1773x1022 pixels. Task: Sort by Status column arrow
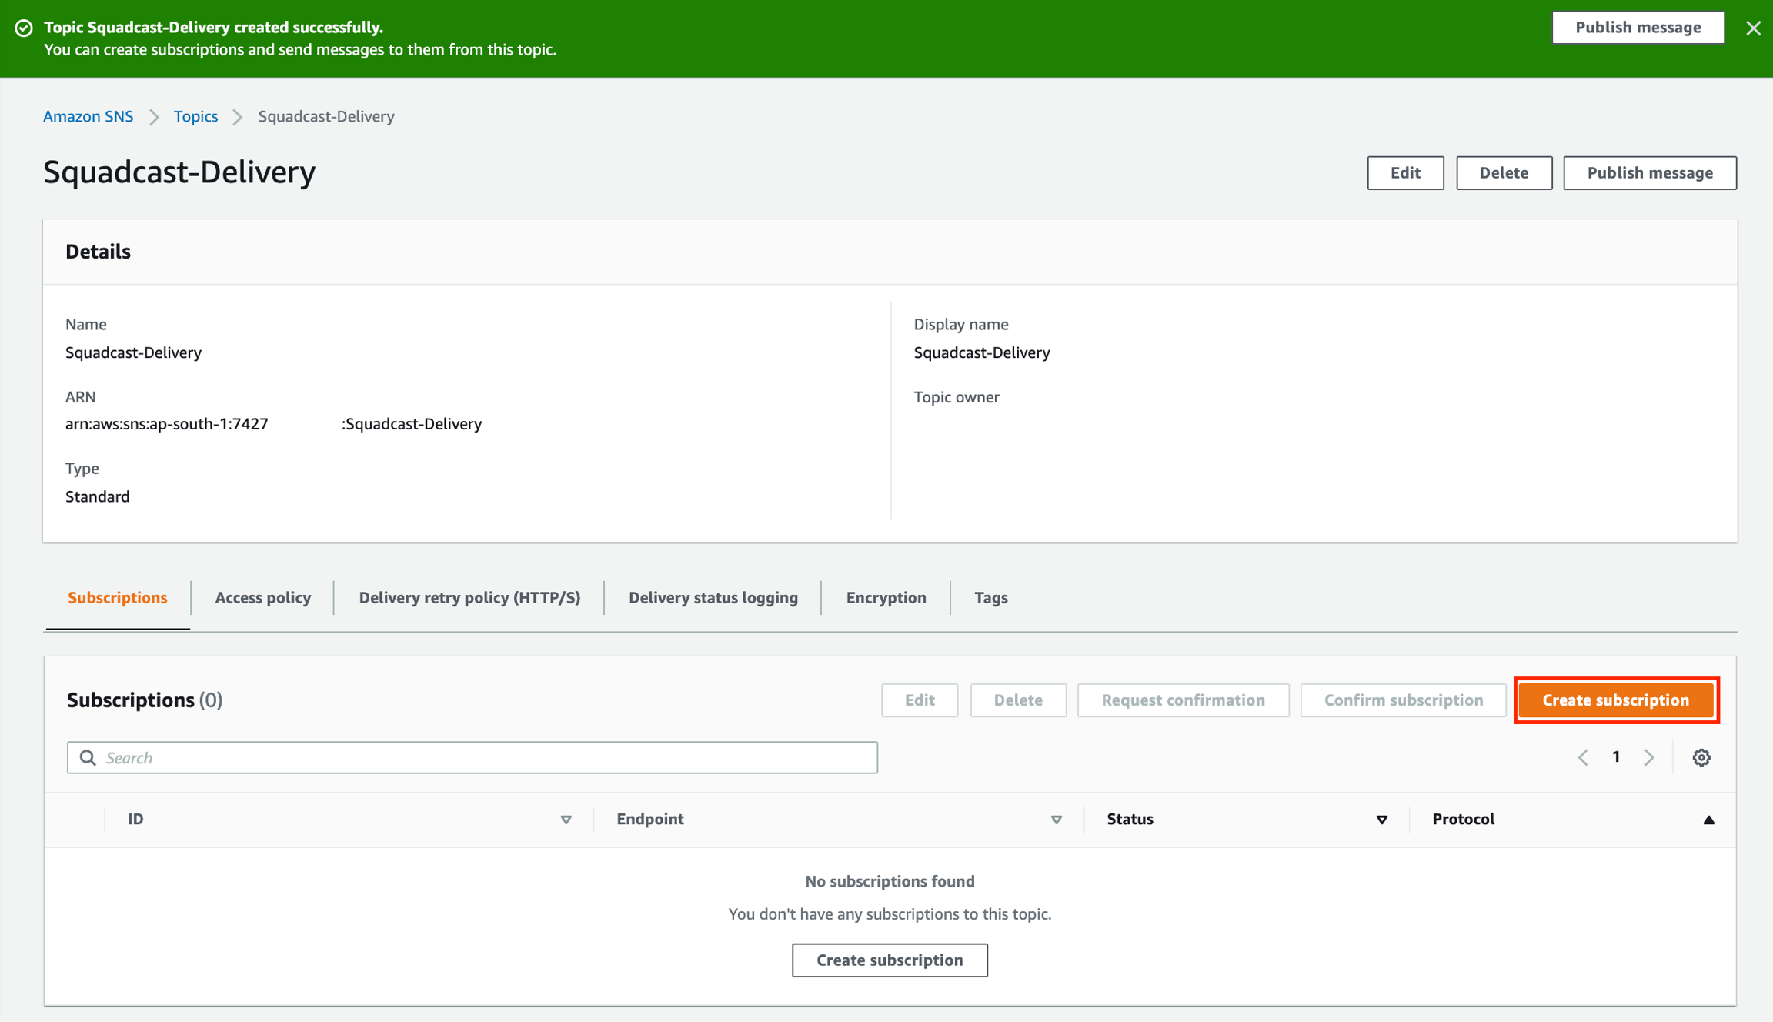(x=1381, y=820)
